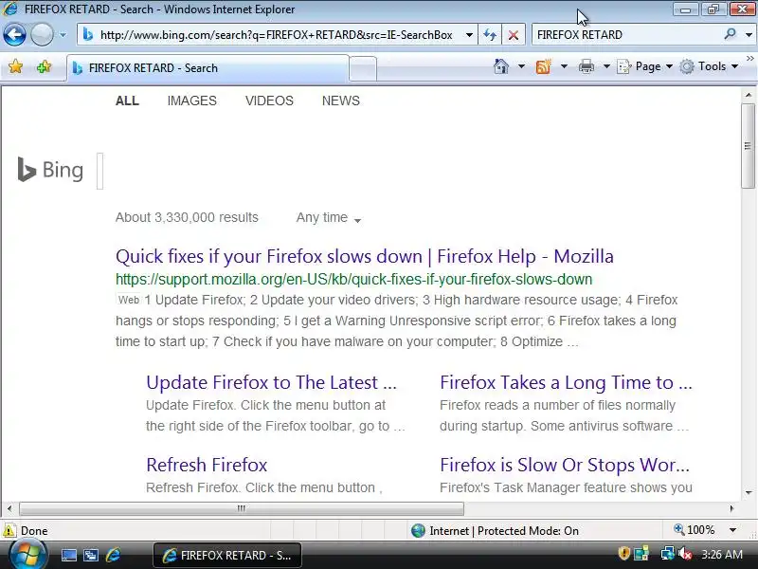Click the status bar resize grip
This screenshot has width=758, height=569.
[752, 534]
